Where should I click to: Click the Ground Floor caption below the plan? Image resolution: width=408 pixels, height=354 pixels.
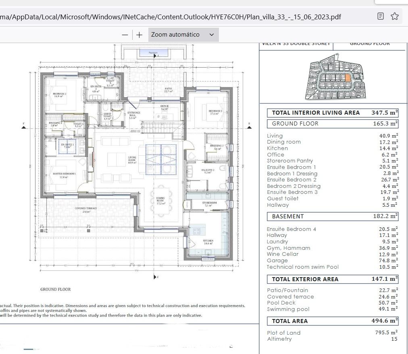[x=55, y=289]
